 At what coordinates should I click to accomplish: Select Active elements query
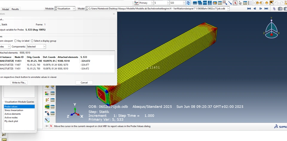coord(19,114)
